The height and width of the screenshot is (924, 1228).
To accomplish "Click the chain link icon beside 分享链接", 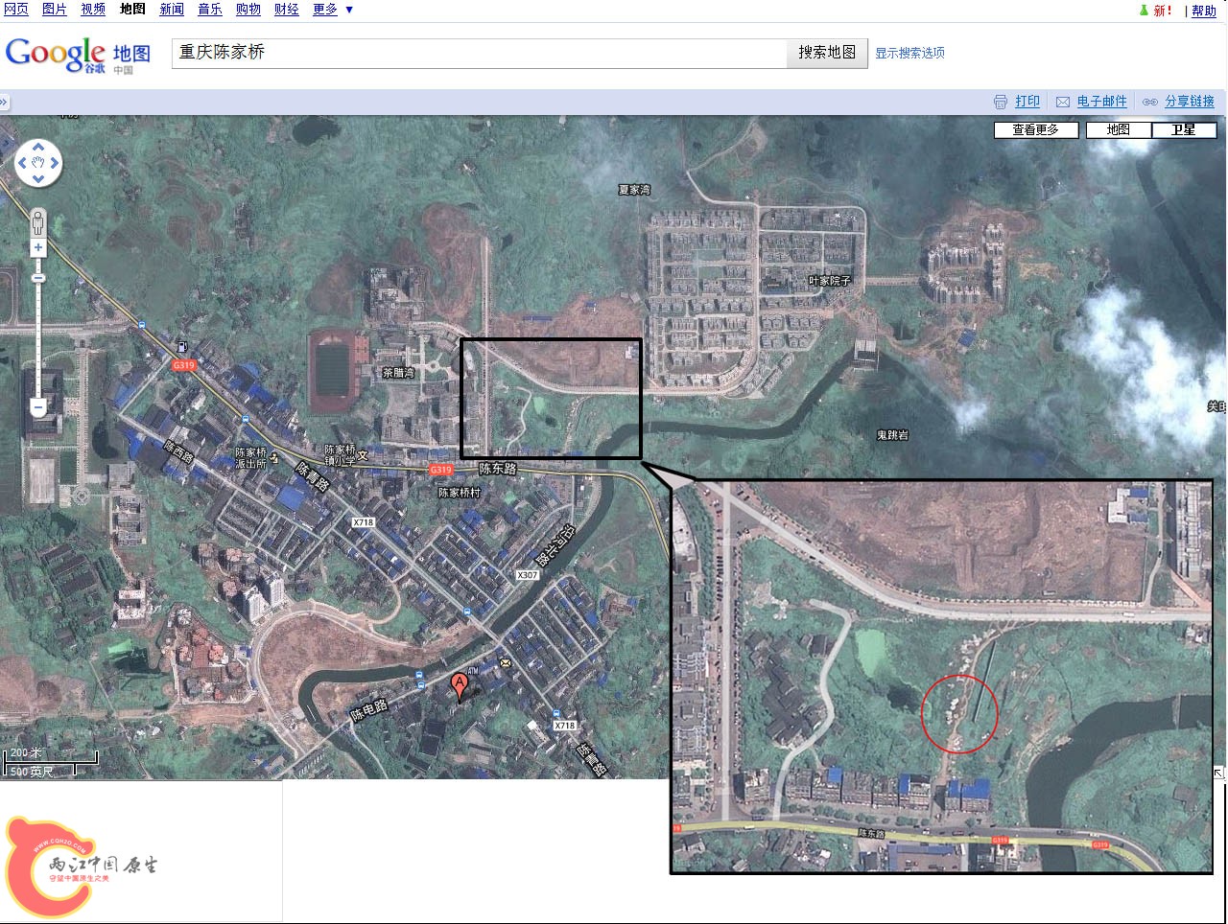I will [1150, 101].
